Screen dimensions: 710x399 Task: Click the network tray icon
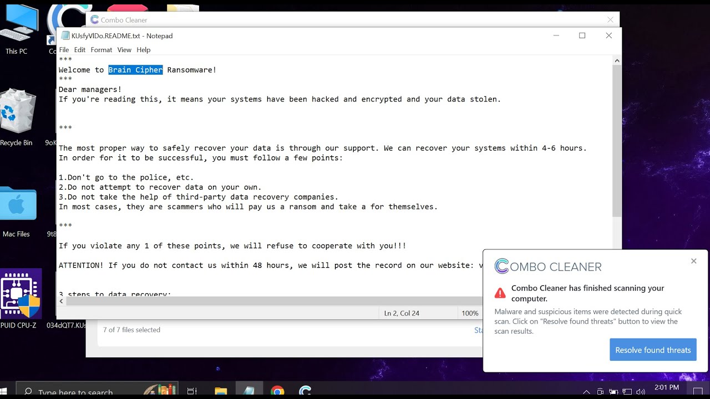(627, 392)
